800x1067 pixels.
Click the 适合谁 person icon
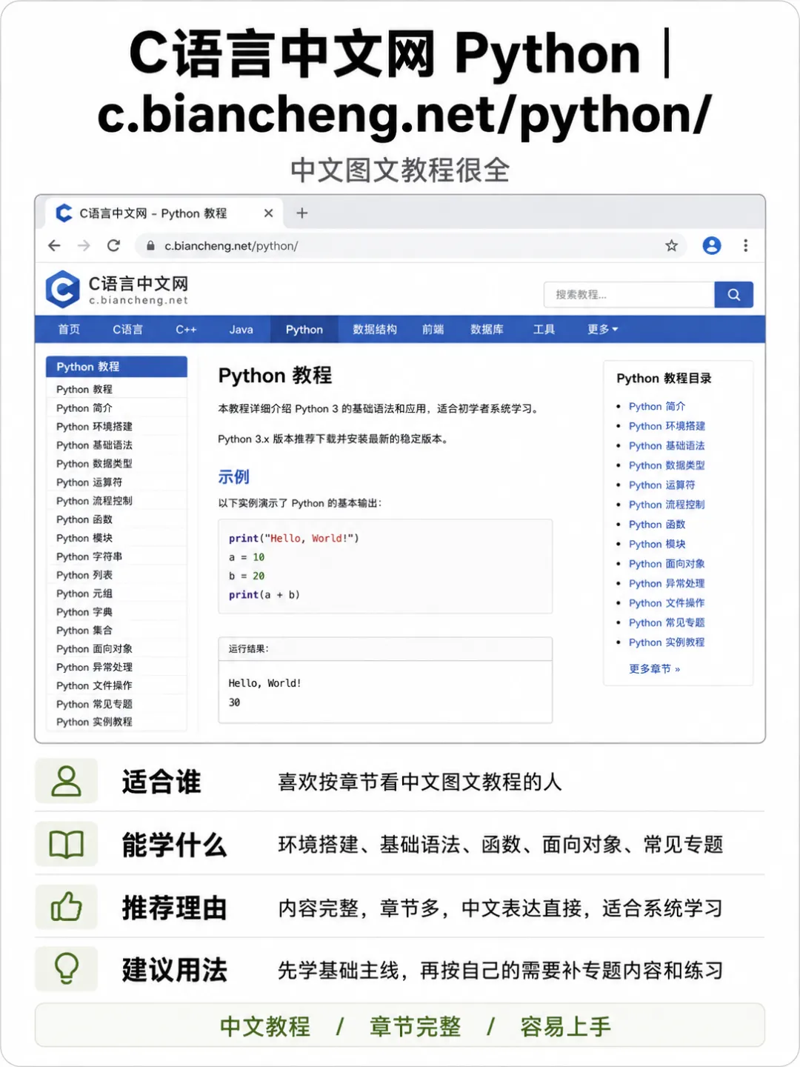(67, 781)
